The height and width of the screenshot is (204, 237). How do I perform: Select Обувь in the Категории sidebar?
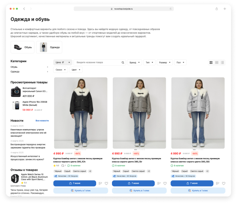click(14, 67)
